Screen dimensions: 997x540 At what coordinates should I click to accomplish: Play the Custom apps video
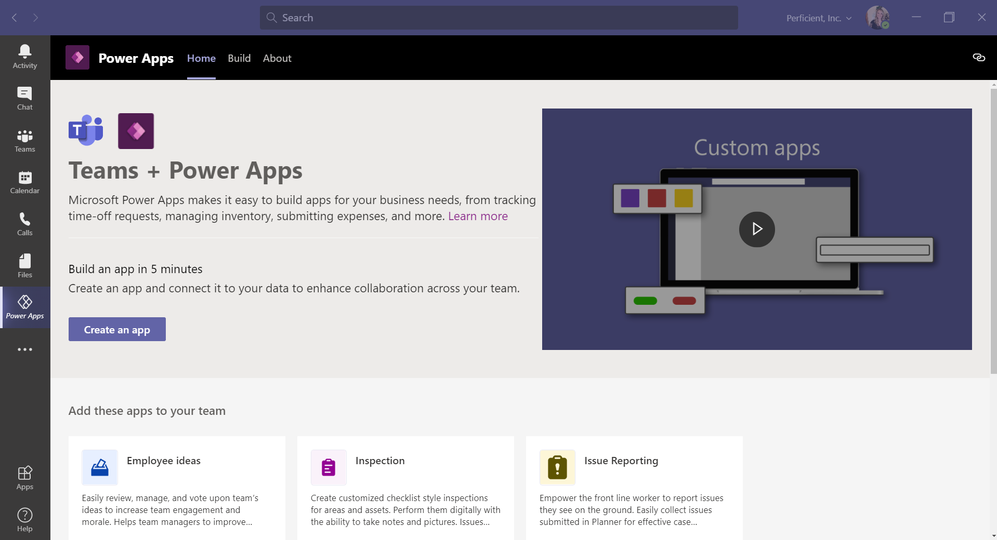pyautogui.click(x=757, y=229)
